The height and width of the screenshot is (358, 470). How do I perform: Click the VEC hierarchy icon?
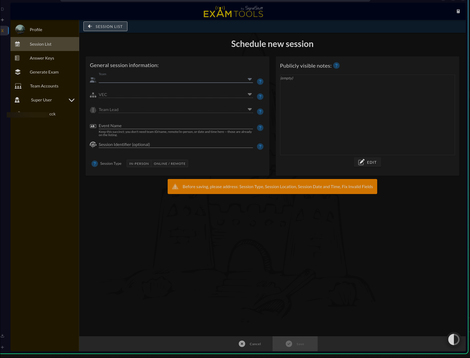pos(93,95)
